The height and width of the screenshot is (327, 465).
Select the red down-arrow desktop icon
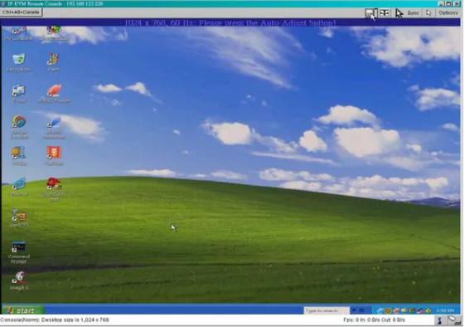click(x=54, y=156)
